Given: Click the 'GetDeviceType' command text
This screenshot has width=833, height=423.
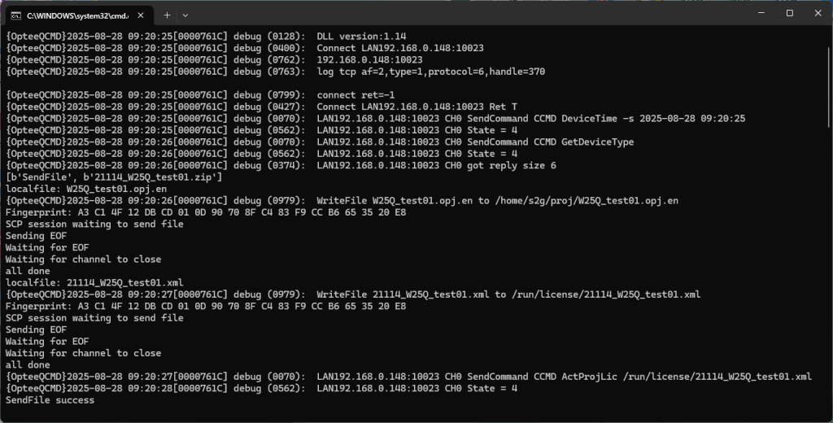Looking at the screenshot, I should [598, 142].
